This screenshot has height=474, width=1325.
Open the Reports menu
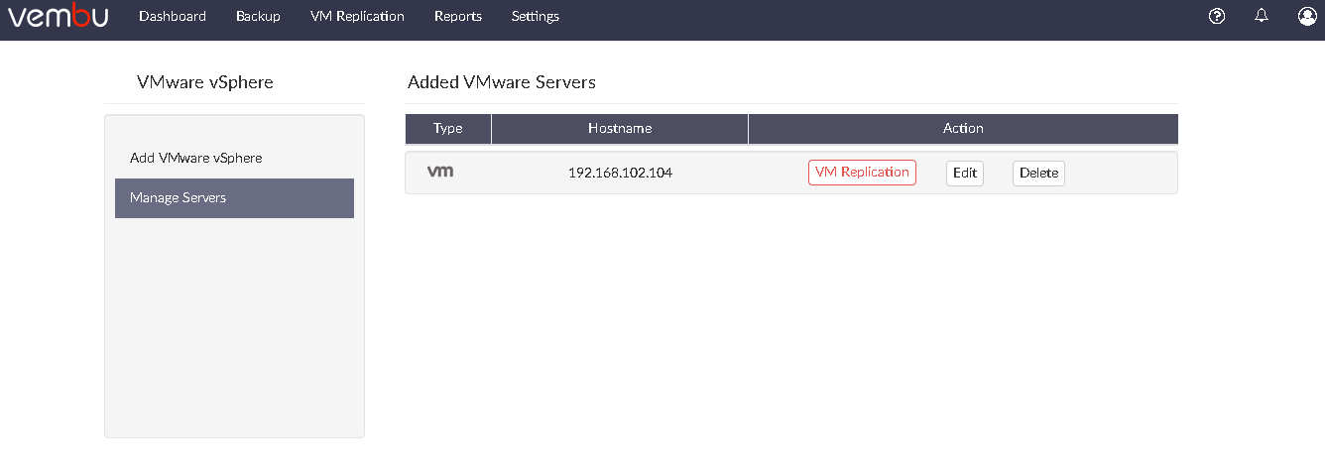tap(458, 16)
